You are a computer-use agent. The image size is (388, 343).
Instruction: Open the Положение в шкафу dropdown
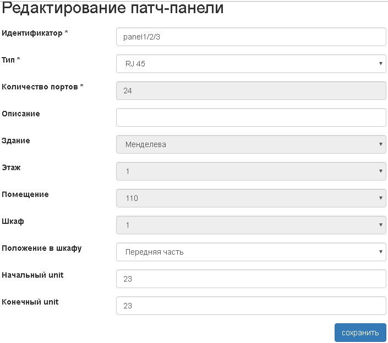[251, 252]
